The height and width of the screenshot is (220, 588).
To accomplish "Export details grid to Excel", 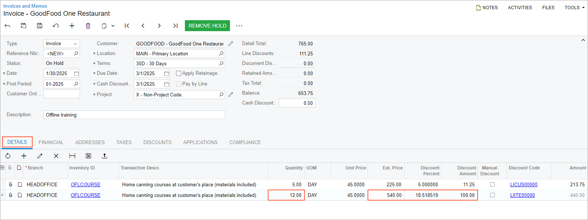I will (88, 156).
